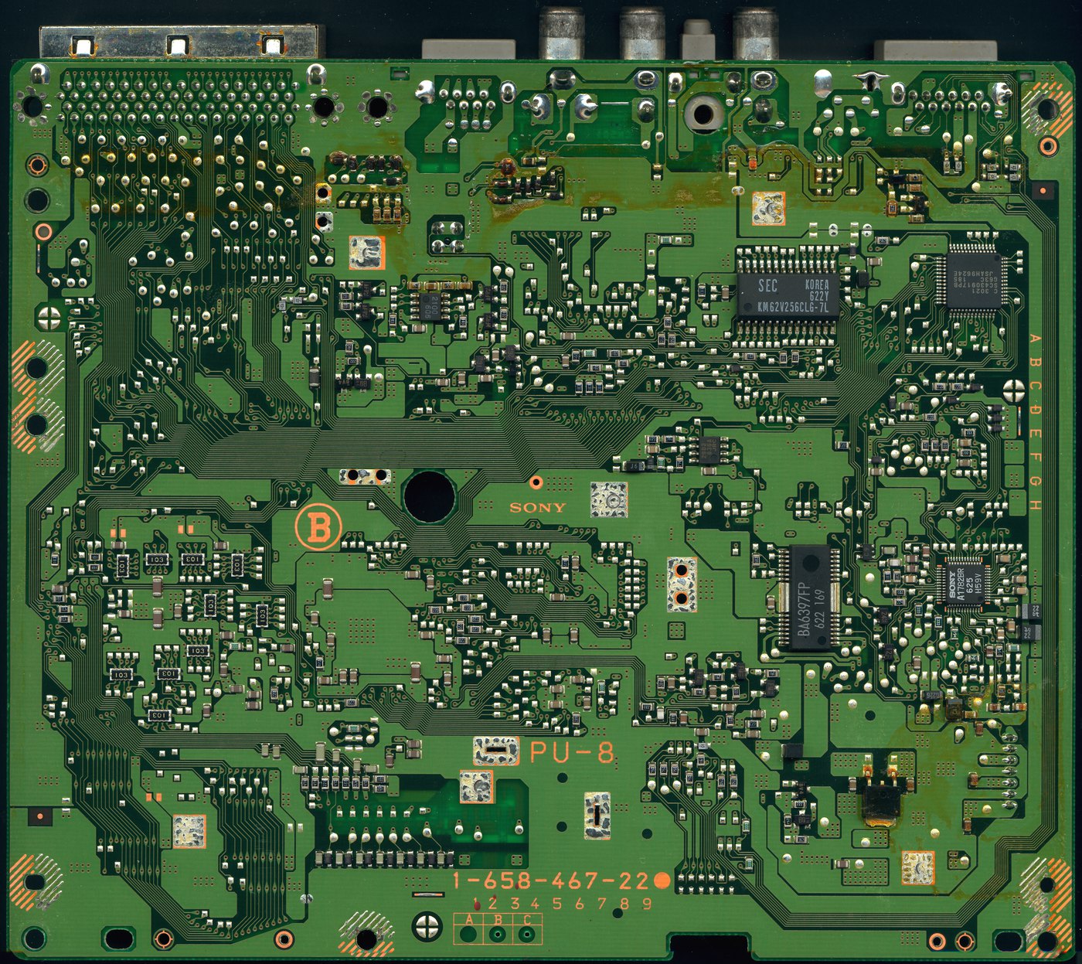1082x964 pixels.
Task: Click the PU-8 board label
Action: click(573, 753)
